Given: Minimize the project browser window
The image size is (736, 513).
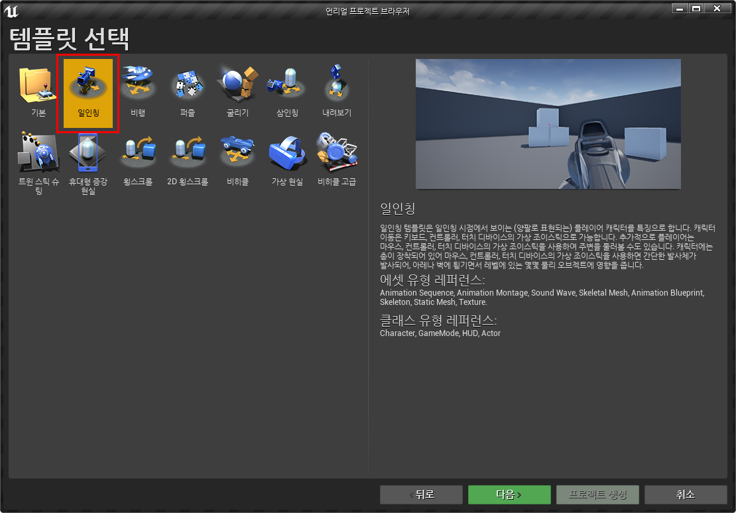Looking at the screenshot, I should click(679, 9).
